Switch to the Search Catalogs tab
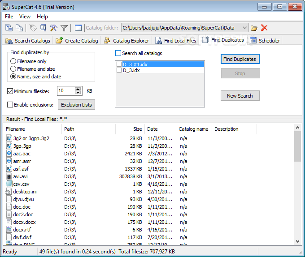This screenshot has height=257, width=305. click(x=28, y=41)
